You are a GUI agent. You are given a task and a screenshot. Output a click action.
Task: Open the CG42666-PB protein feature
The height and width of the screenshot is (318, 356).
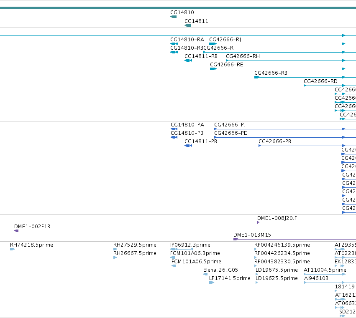pos(275,141)
